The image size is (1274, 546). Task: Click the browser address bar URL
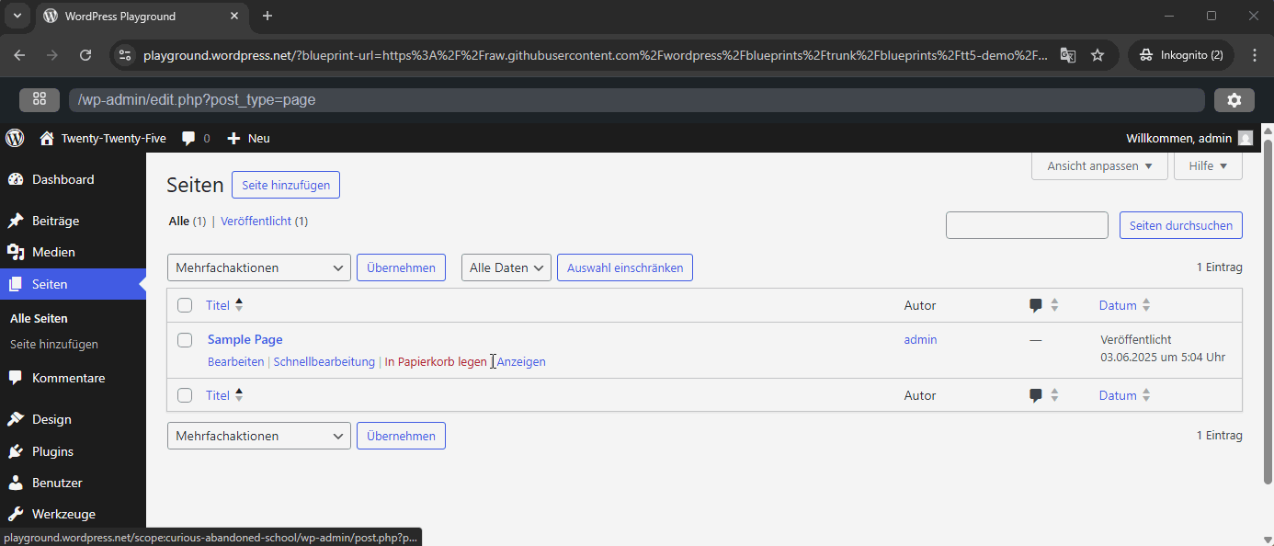pyautogui.click(x=596, y=55)
